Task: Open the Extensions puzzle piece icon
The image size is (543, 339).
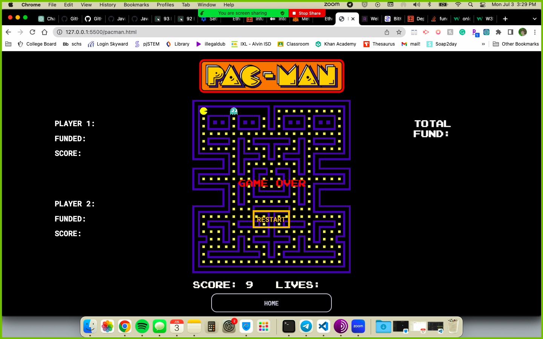Action: tap(499, 32)
